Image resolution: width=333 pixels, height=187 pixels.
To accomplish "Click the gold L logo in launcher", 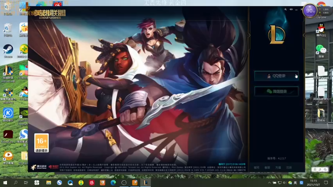I will point(277,34).
